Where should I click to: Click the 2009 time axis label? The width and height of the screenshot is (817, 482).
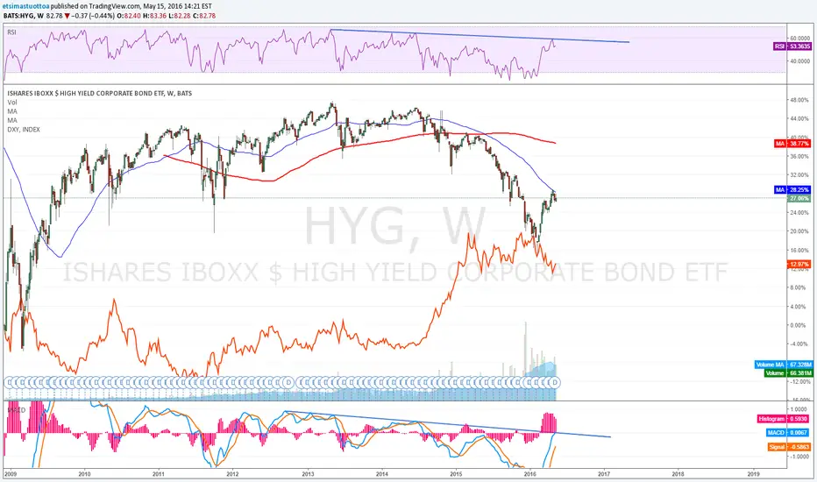click(11, 474)
